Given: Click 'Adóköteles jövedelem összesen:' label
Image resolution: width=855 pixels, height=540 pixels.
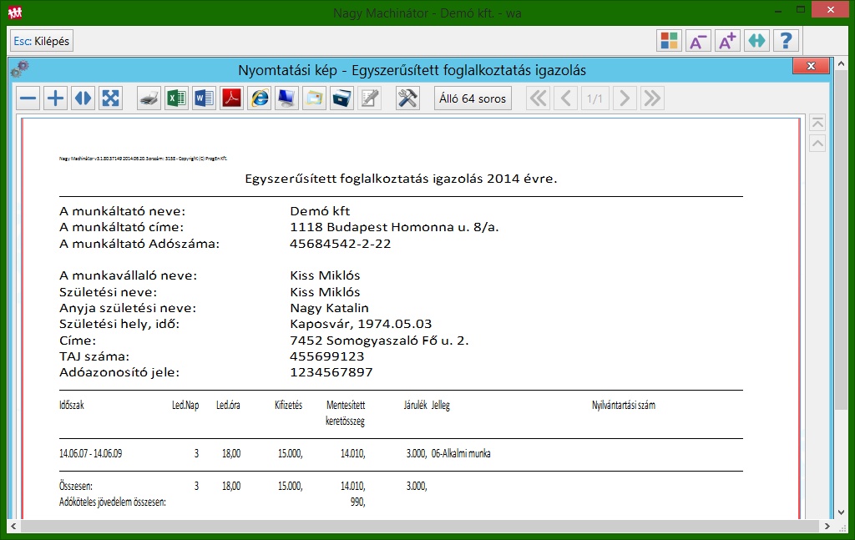Looking at the screenshot, I should coord(113,502).
